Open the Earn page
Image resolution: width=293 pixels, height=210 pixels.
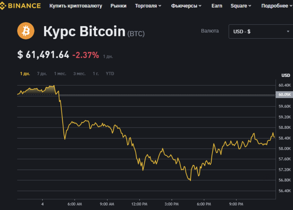[x=217, y=6]
